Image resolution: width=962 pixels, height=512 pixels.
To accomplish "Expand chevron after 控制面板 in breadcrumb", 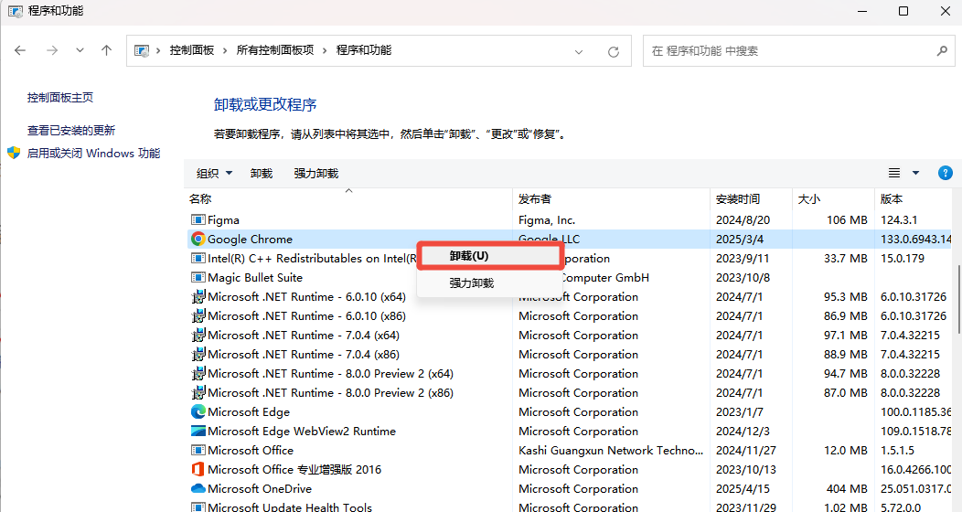I will point(225,50).
